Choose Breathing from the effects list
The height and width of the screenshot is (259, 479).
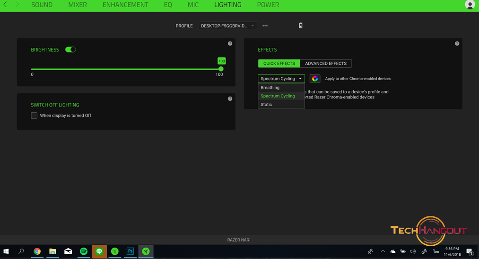[281, 88]
